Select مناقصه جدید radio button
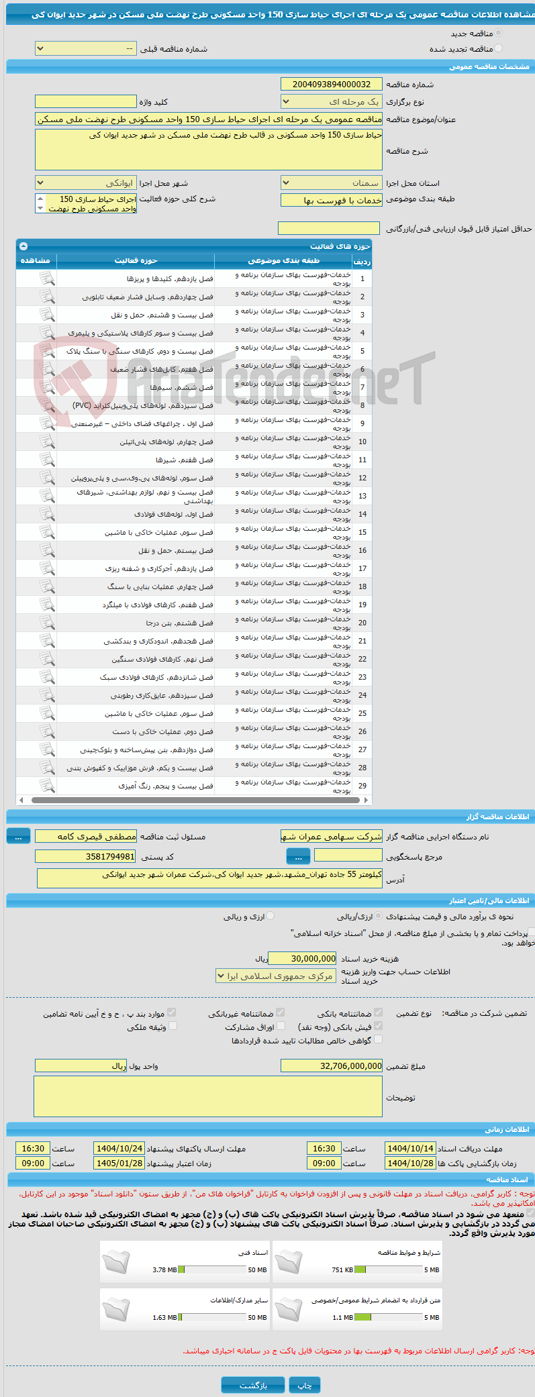The width and height of the screenshot is (535, 1397). (498, 33)
